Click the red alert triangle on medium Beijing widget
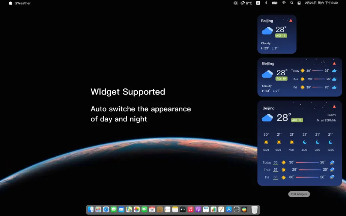 pos(334,63)
